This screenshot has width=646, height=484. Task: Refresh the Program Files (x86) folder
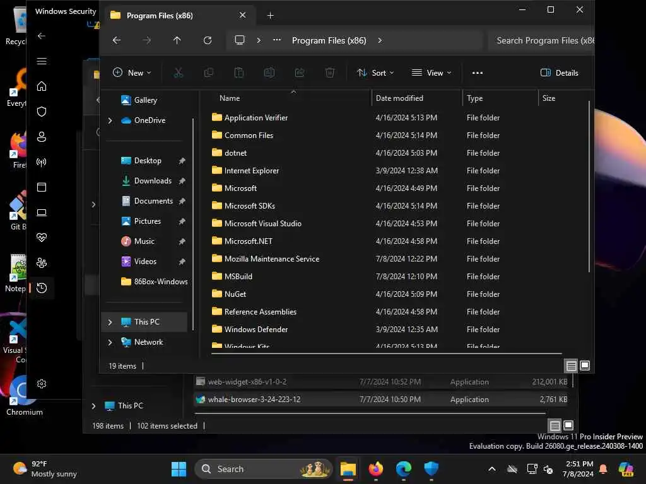208,40
